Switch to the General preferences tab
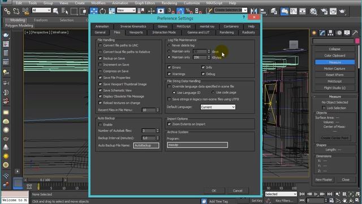This screenshot has width=362, height=204. coord(100,32)
